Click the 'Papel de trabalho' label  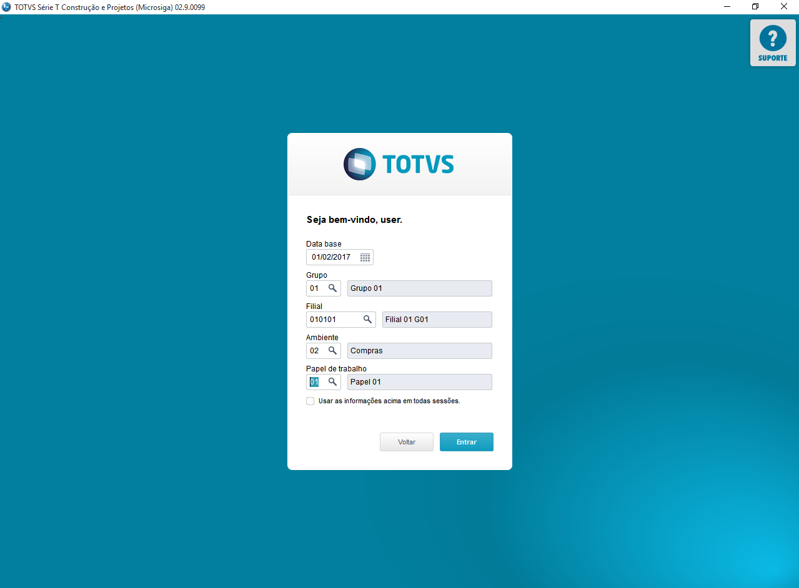336,369
